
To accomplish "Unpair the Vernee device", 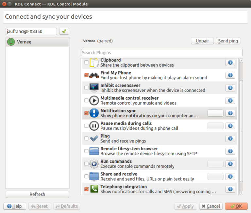I will [x=202, y=41].
